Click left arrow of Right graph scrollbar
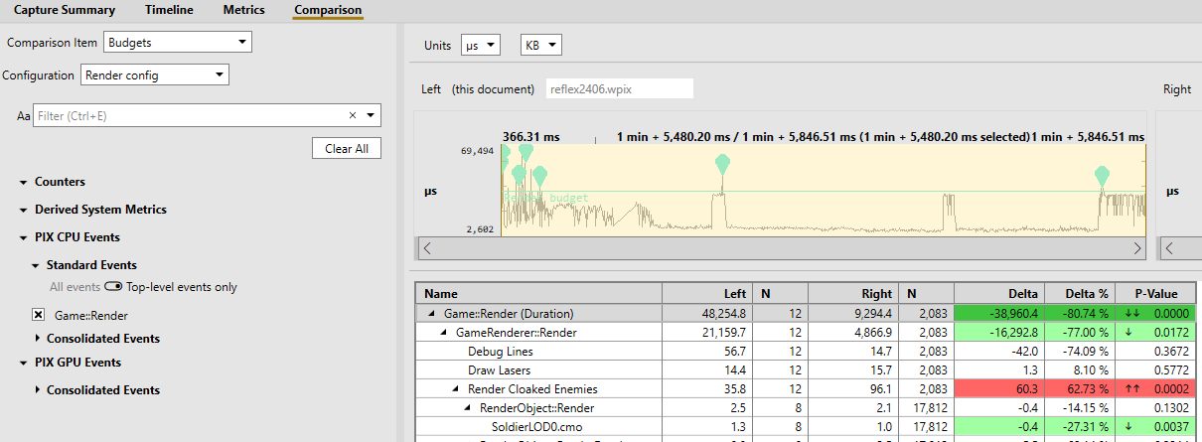The image size is (1202, 442). coord(1169,248)
